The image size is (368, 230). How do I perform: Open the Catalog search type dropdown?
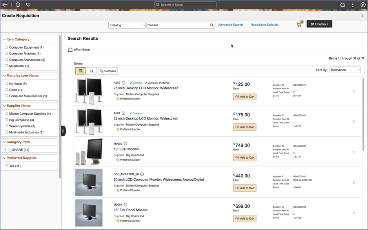pos(127,25)
